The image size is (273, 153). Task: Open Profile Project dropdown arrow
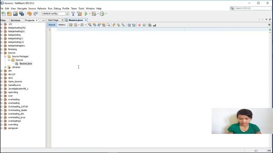click(x=106, y=14)
